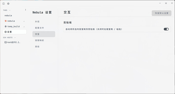Disable auto-copy selection to clipboard switch
The width and height of the screenshot is (175, 94).
pyautogui.click(x=166, y=29)
